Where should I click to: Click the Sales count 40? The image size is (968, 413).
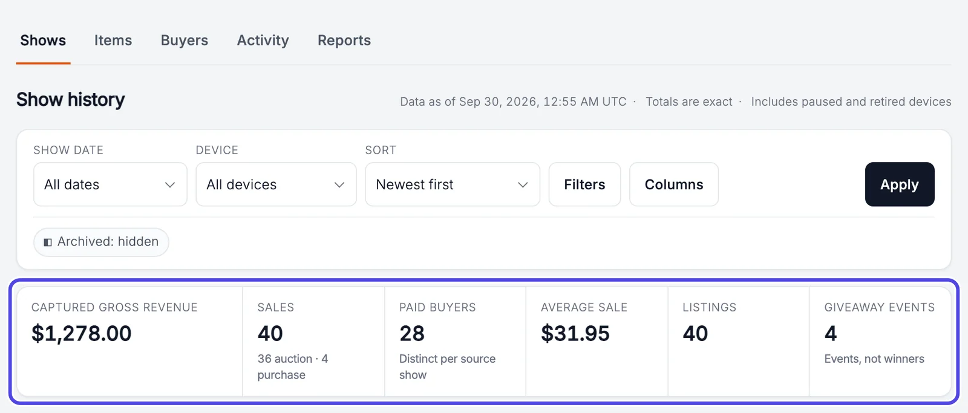270,333
